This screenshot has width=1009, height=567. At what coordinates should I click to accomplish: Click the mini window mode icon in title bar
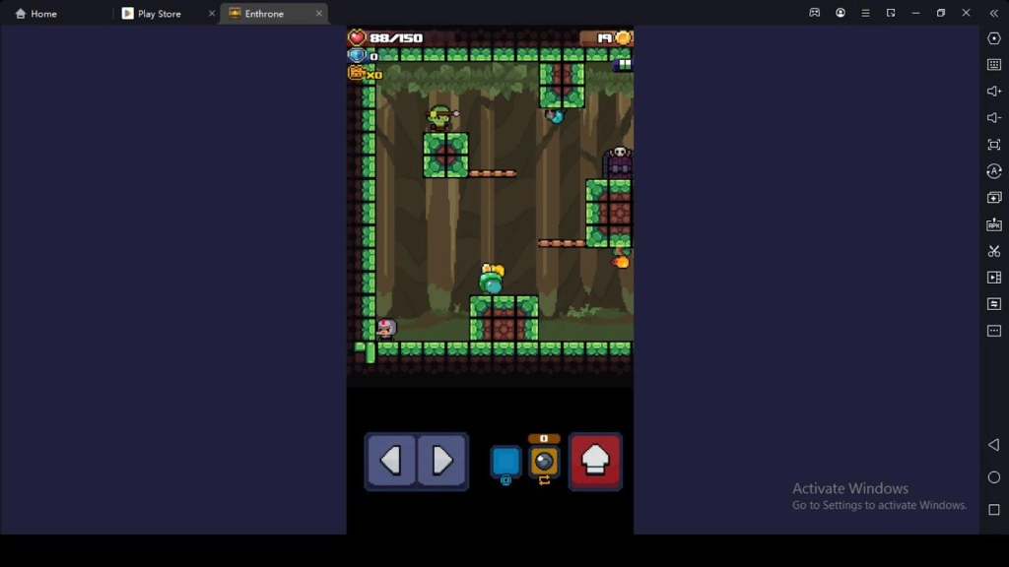pos(891,13)
